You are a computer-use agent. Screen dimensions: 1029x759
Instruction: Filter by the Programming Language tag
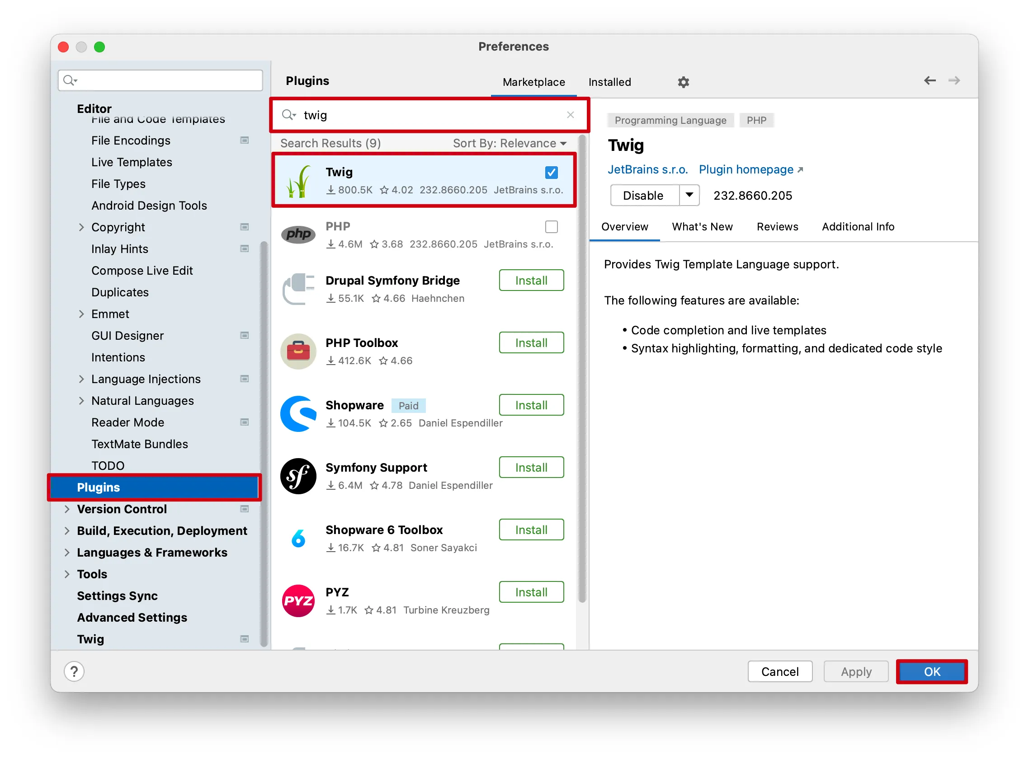point(670,120)
